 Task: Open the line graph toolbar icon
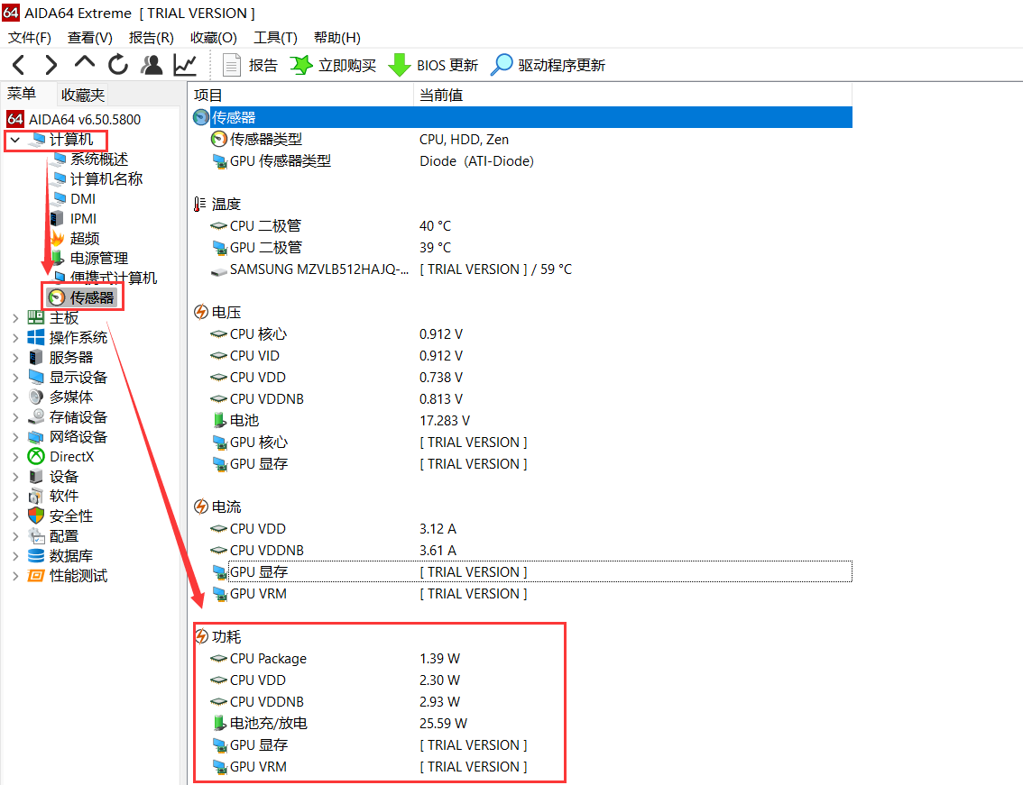185,65
